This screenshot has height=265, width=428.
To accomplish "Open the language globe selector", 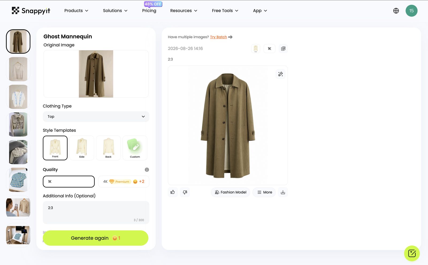I will pyautogui.click(x=396, y=11).
